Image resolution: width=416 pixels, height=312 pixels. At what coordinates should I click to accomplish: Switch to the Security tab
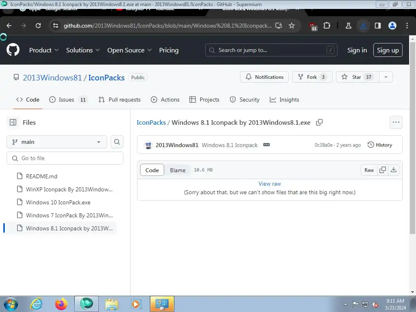coord(245,100)
